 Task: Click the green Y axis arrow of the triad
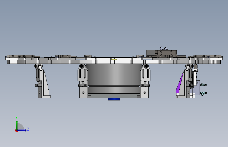[17, 125]
